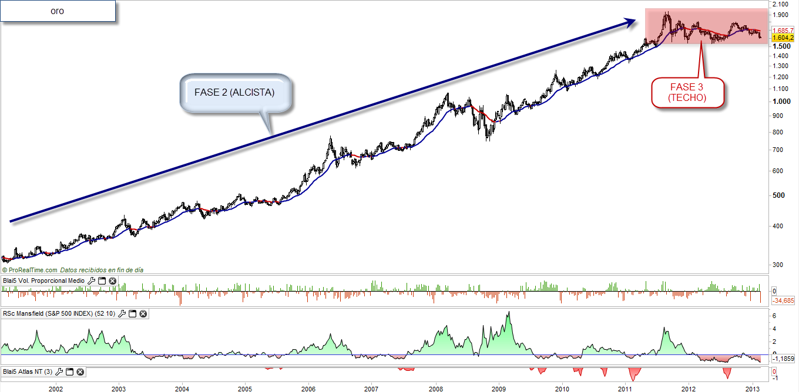This screenshot has height=392, width=799.
Task: Open settings wrench for Blai5 Vol. Proporcional Medio
Action: tap(91, 281)
